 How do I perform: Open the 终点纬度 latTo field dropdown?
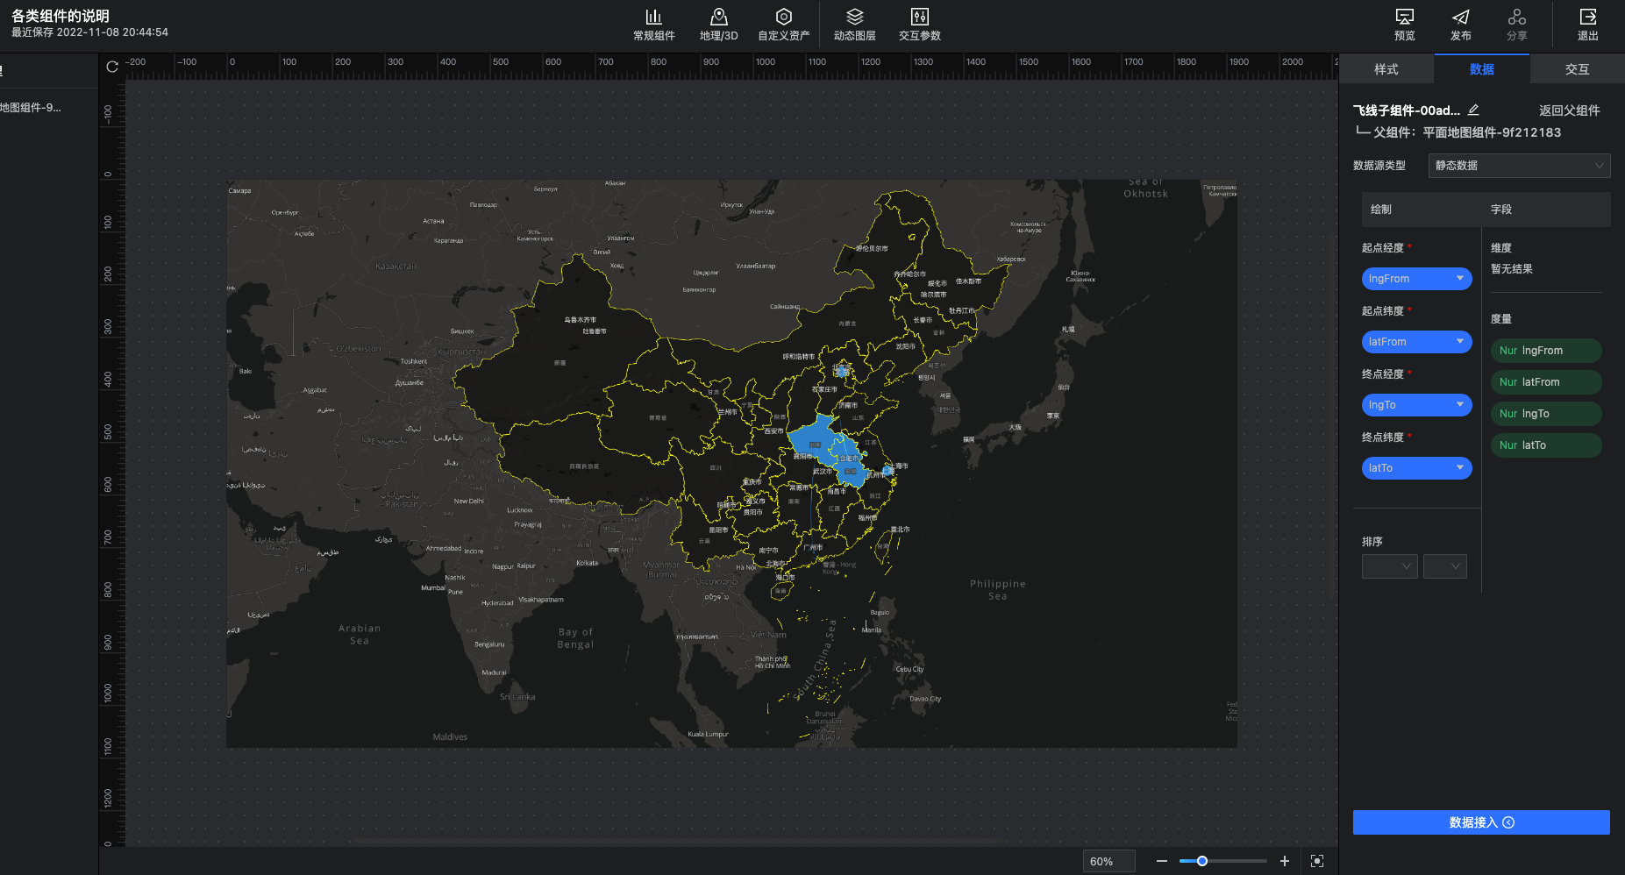(1416, 468)
